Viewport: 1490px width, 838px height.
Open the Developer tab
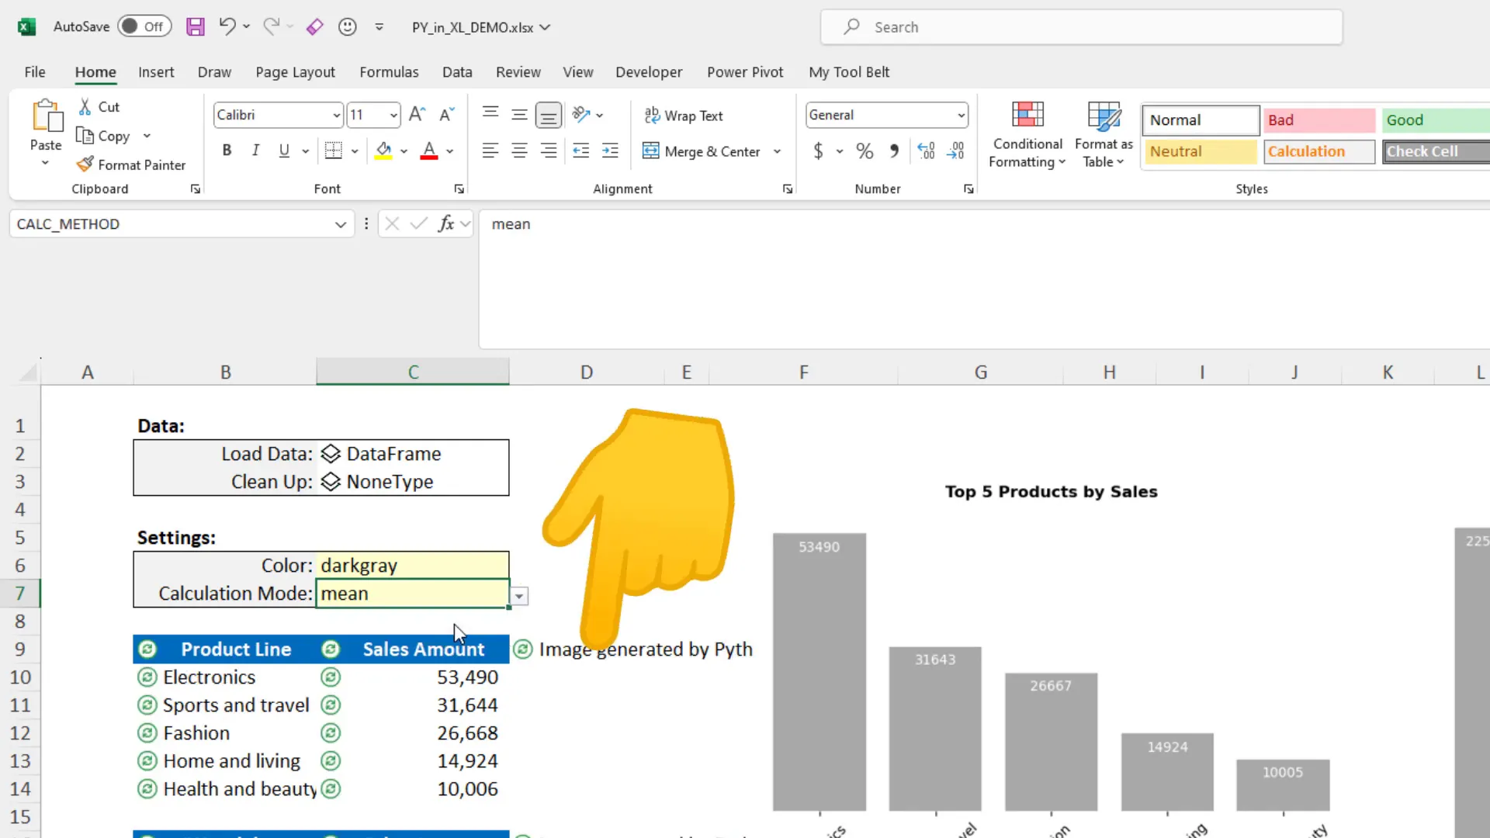649,71
